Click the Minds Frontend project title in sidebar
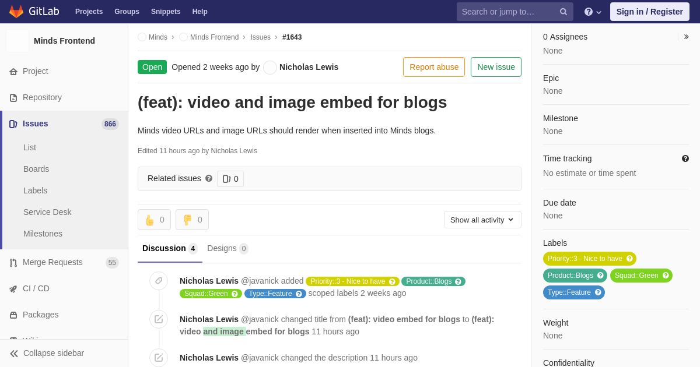Image resolution: width=700 pixels, height=367 pixels. [64, 41]
